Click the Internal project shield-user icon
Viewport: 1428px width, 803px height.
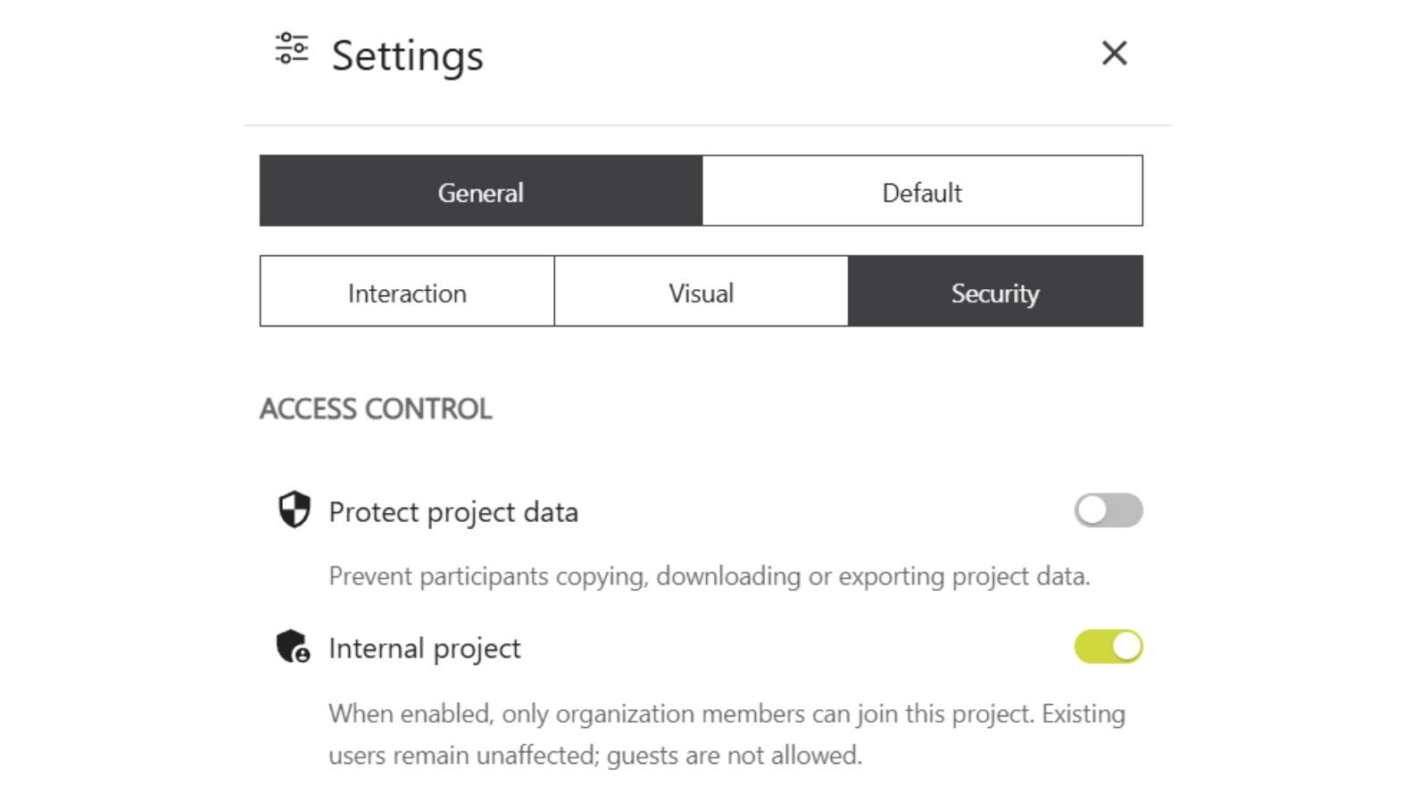[x=293, y=647]
